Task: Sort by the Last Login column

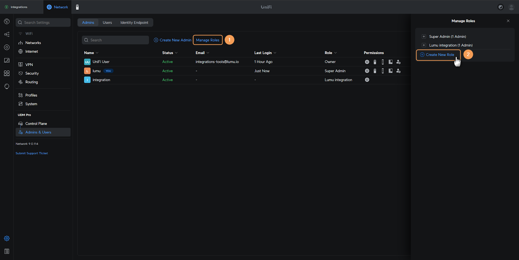Action: (265, 53)
